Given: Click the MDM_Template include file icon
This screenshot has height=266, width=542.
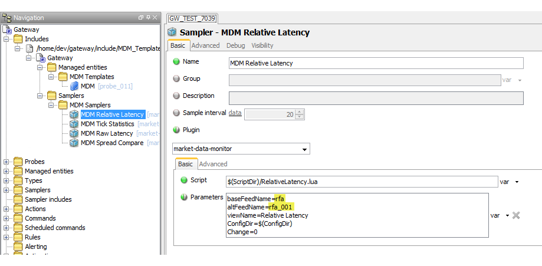Looking at the screenshot, I should 29,48.
